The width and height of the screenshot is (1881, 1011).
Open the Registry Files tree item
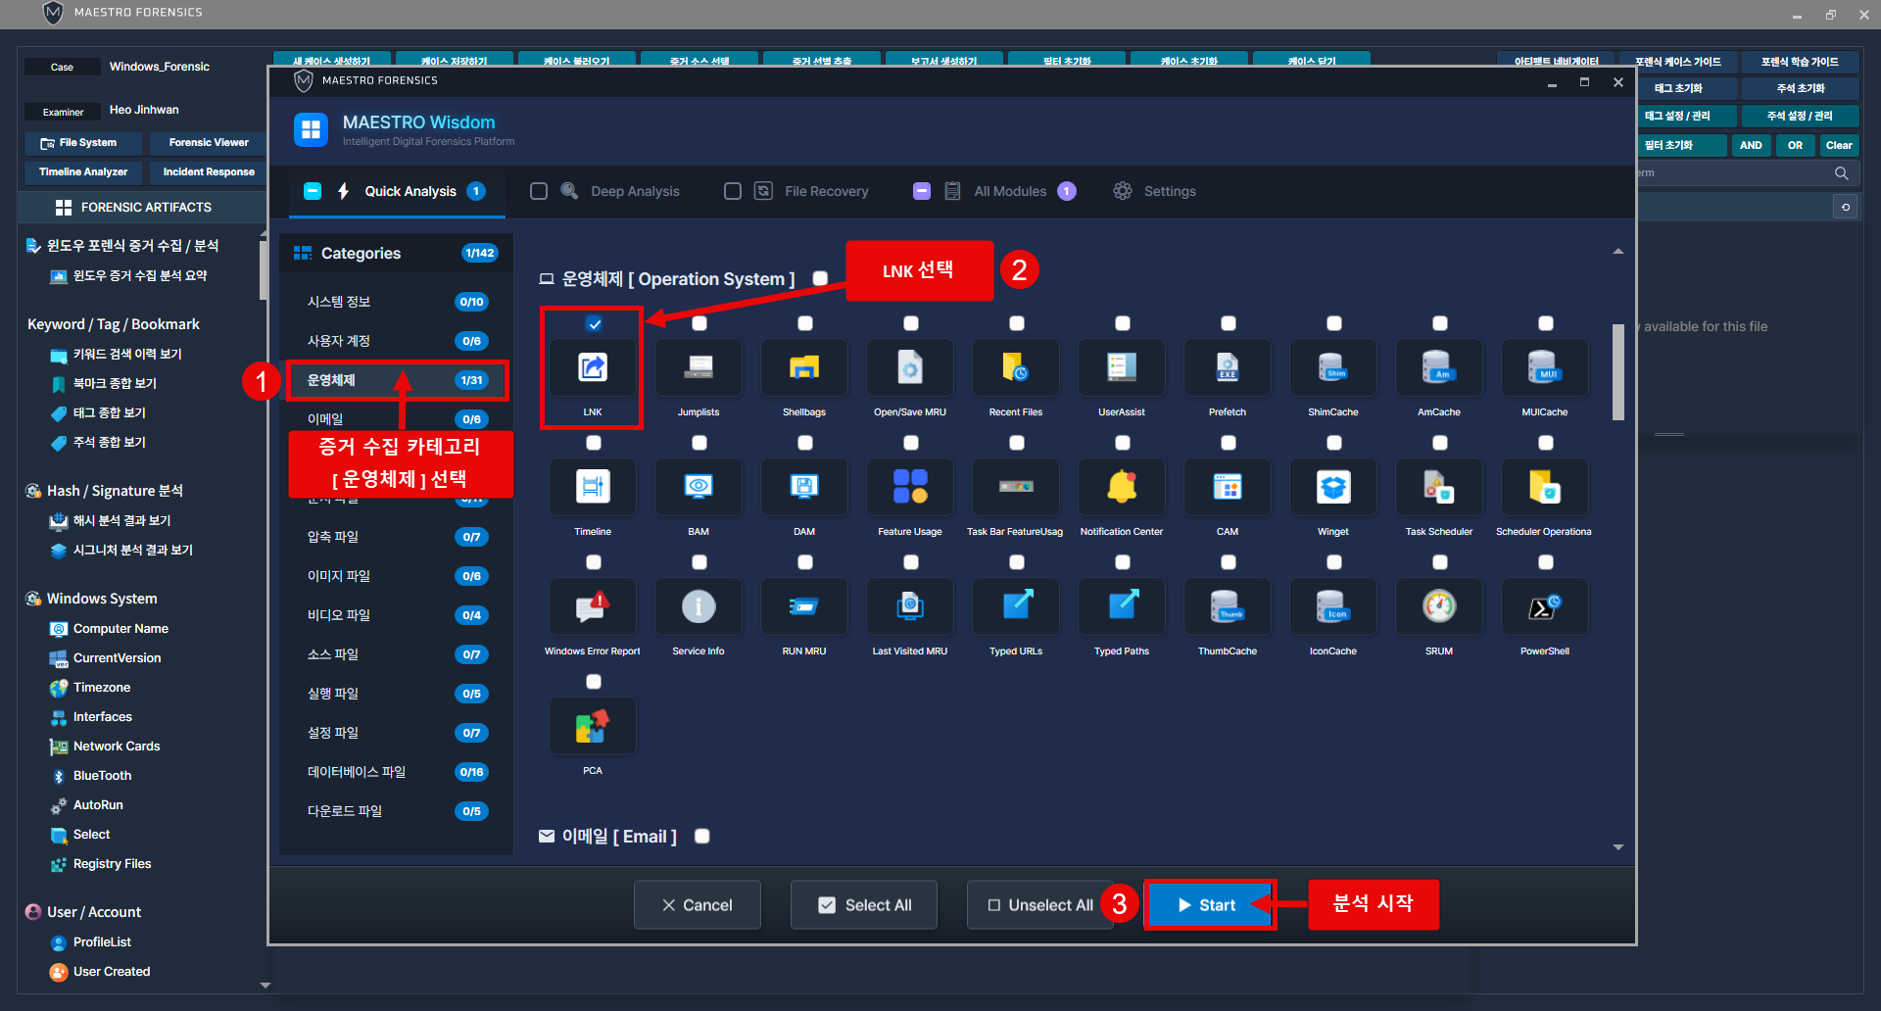[x=112, y=864]
